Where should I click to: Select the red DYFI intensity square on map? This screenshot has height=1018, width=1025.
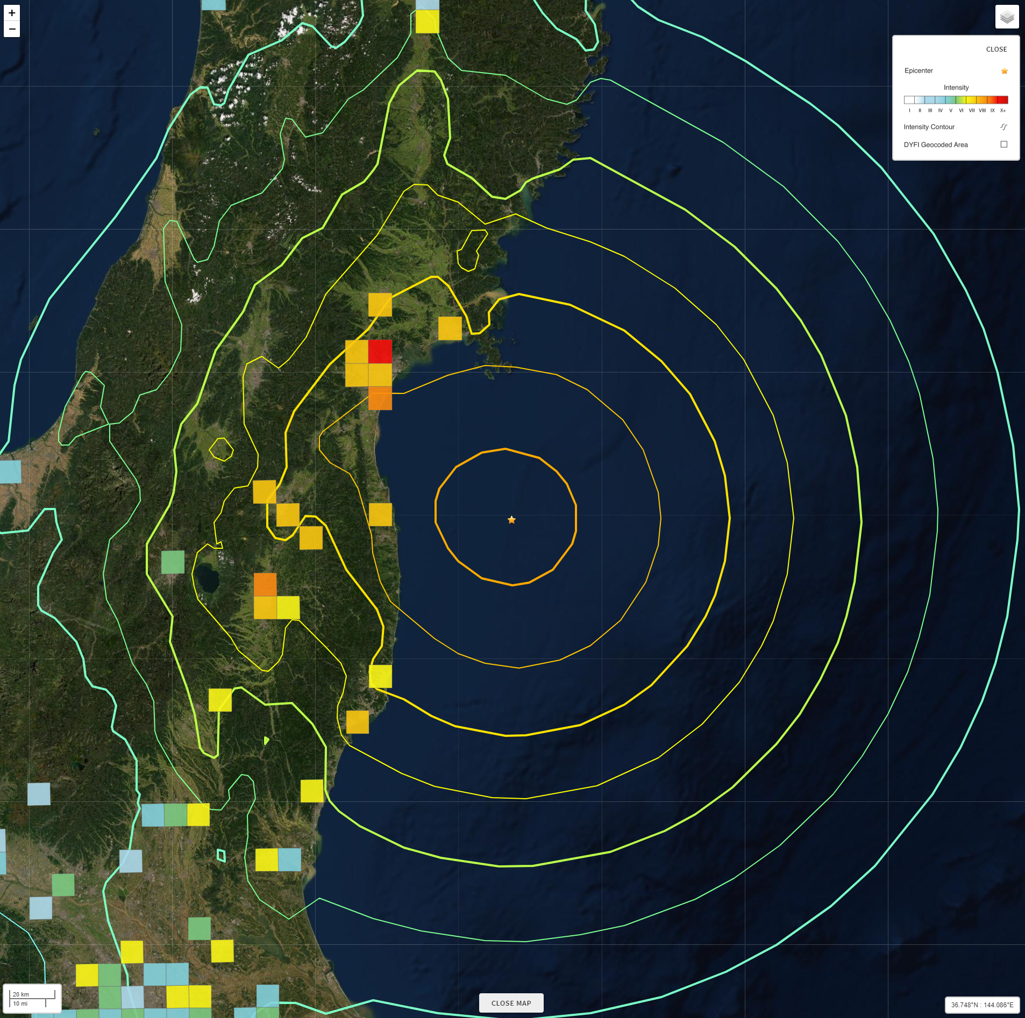coord(380,351)
